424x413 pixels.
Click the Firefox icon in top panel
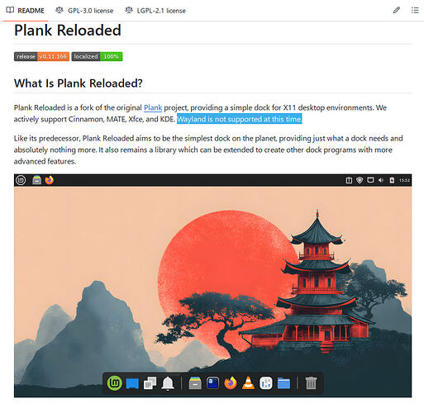click(50, 180)
